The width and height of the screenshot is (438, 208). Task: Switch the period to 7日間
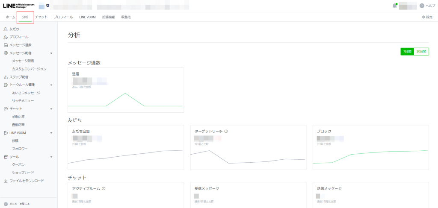point(407,52)
